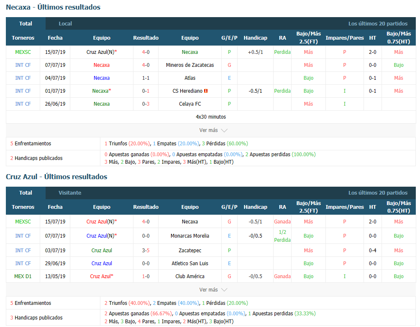Screen dimensions: 420x327
Task: Click the Fecha header in Necaxa table
Action: (x=55, y=38)
